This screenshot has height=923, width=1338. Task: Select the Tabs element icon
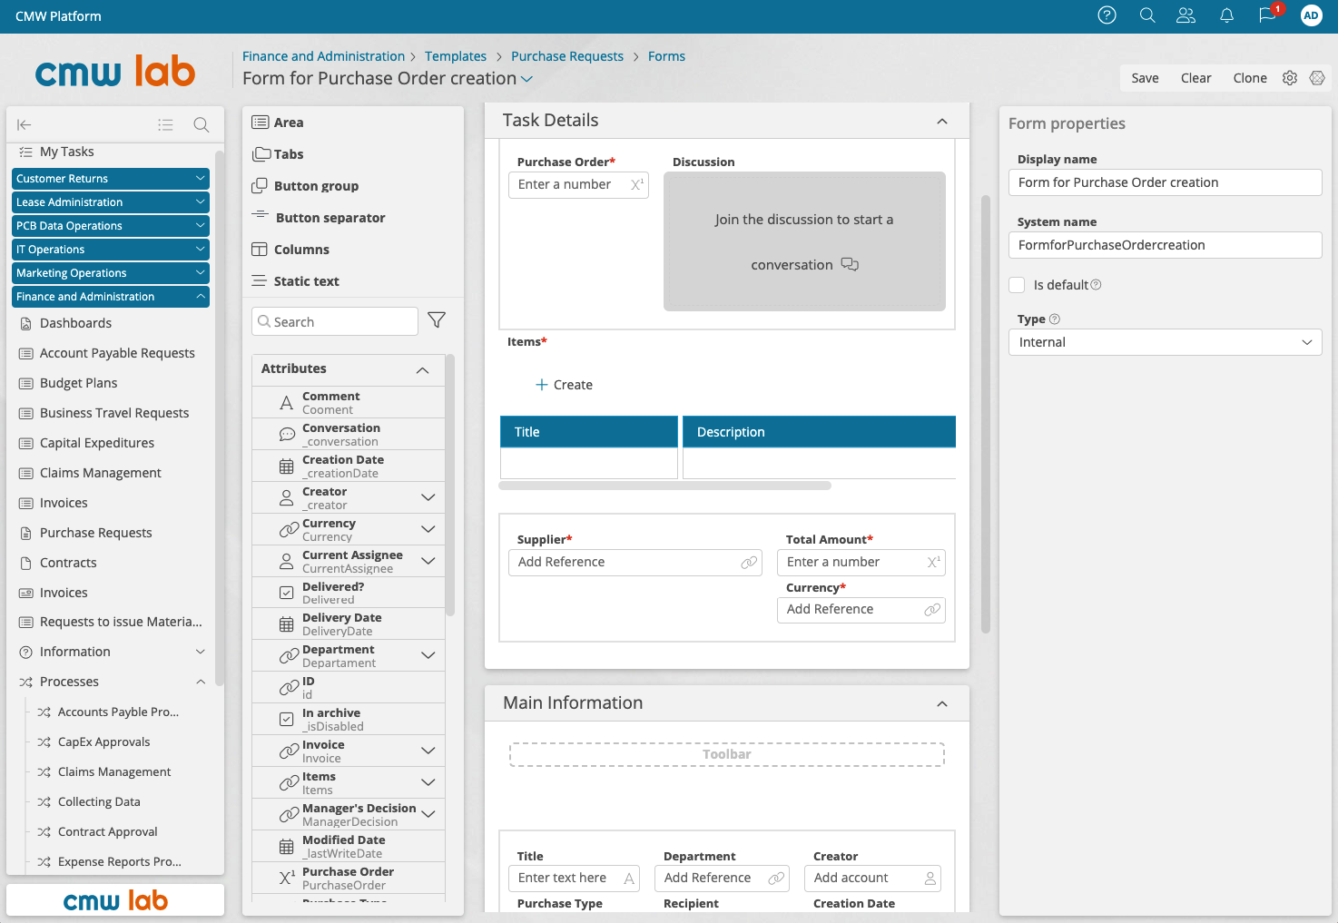(261, 154)
